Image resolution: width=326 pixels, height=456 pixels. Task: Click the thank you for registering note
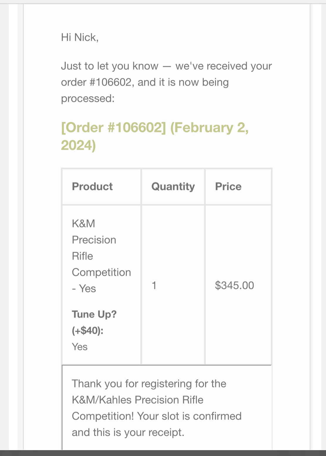tap(156, 408)
